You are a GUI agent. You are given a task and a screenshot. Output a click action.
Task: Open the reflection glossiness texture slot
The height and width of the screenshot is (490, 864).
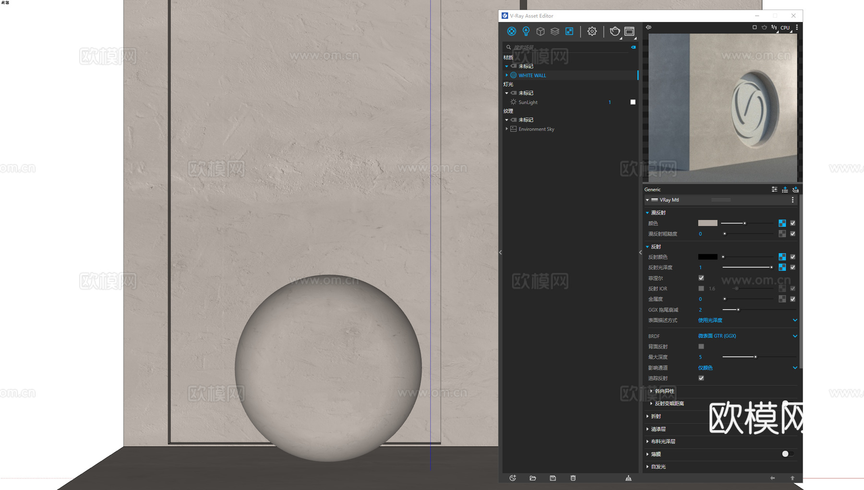point(782,268)
